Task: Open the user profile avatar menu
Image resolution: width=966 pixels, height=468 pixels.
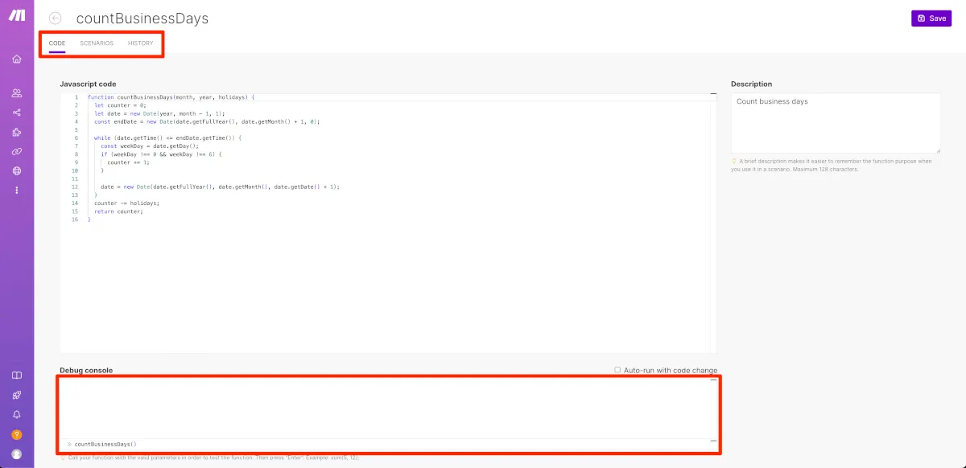Action: (17, 454)
